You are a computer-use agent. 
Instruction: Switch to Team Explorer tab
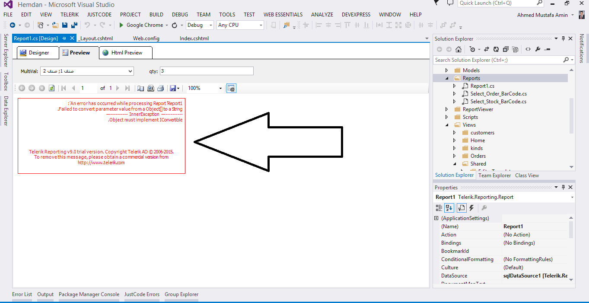494,175
